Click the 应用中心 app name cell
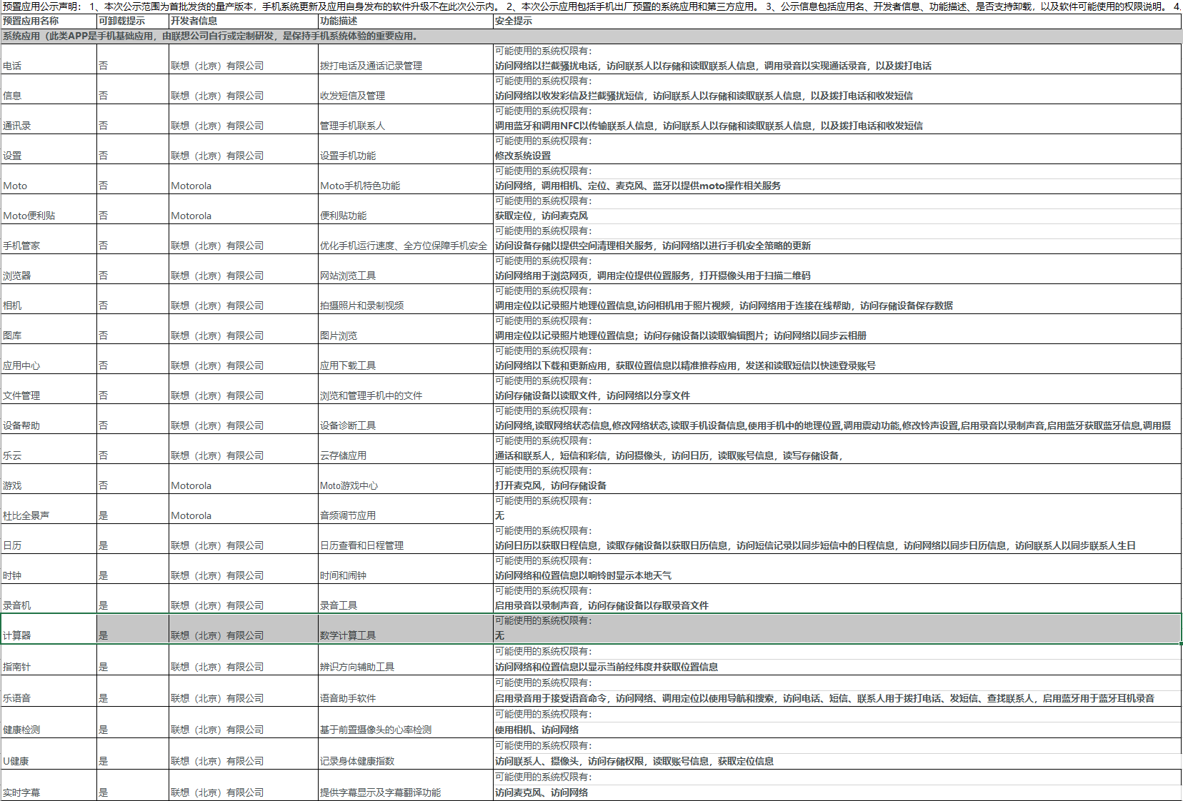This screenshot has width=1183, height=801. click(x=49, y=359)
